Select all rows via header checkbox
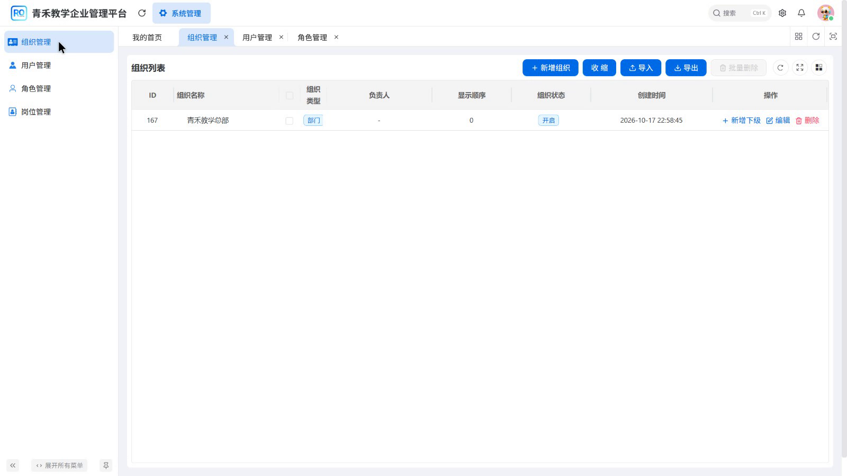The image size is (847, 476). (x=290, y=96)
